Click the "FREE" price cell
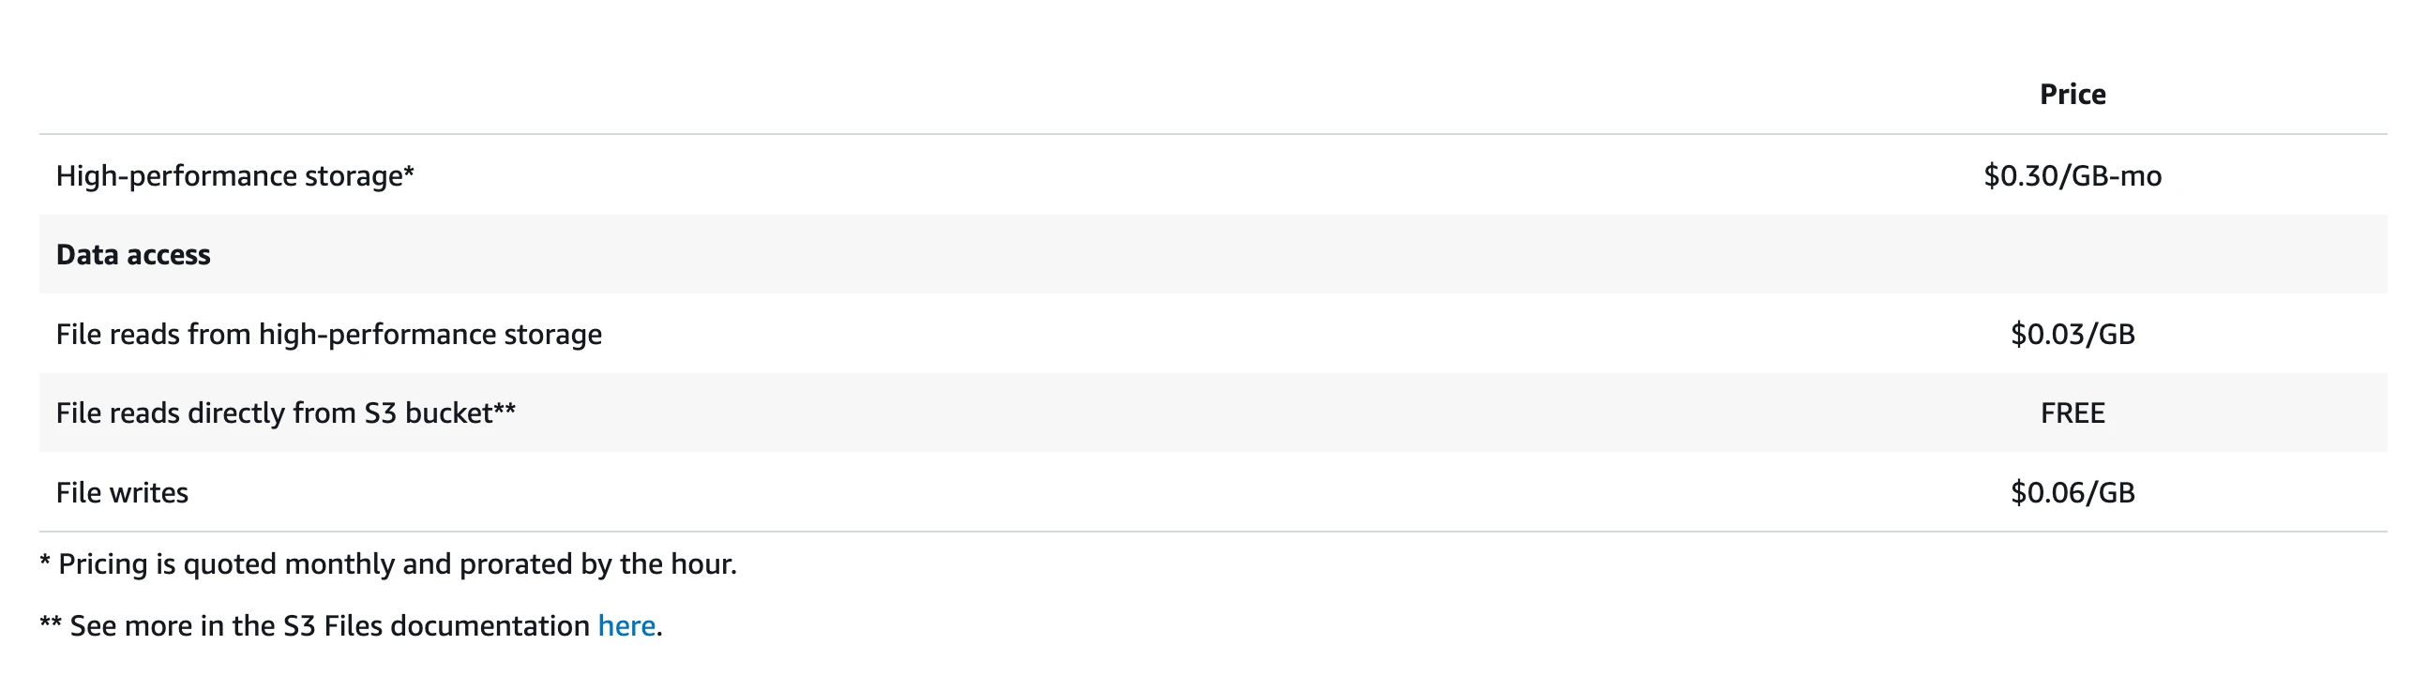This screenshot has height=675, width=2427. click(2072, 413)
